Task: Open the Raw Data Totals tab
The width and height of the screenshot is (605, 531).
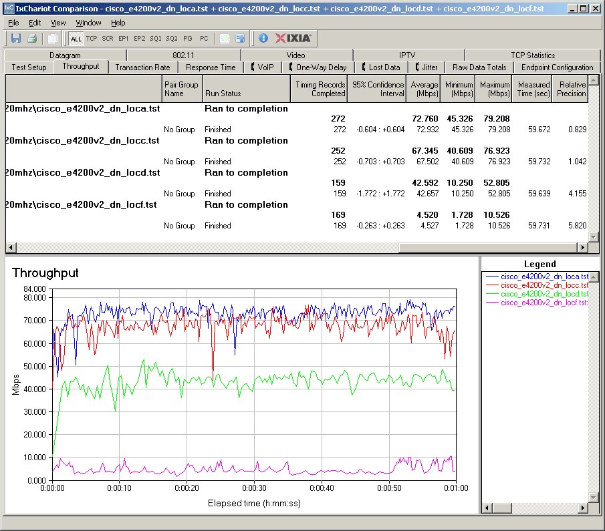Action: (x=479, y=67)
